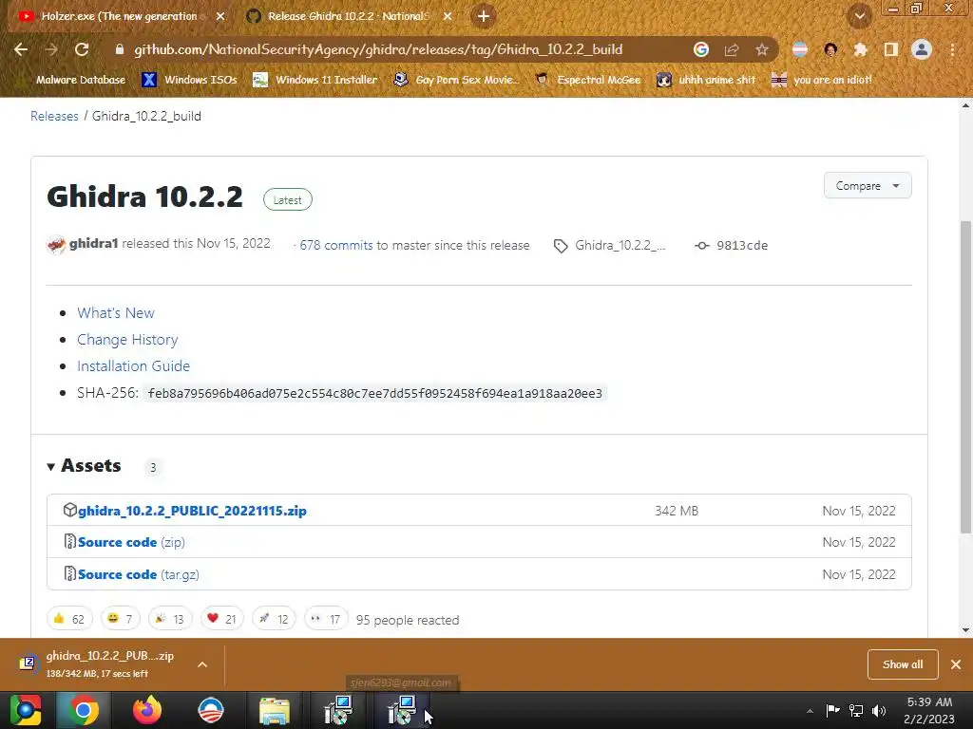Open the uhhh anime shit bookmark
Screen dimensions: 973x729
[707, 80]
